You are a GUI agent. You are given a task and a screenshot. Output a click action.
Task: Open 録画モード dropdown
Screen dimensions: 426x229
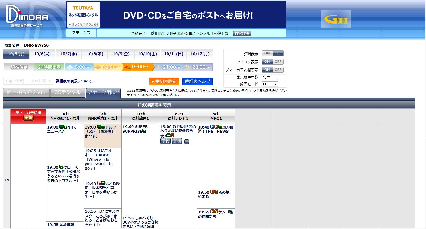click(x=270, y=84)
